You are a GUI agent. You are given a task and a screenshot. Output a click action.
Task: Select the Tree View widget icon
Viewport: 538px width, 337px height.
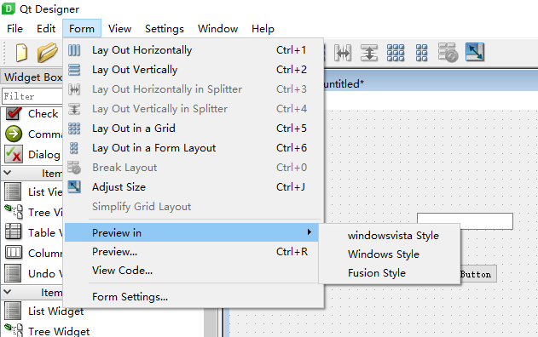(x=14, y=212)
